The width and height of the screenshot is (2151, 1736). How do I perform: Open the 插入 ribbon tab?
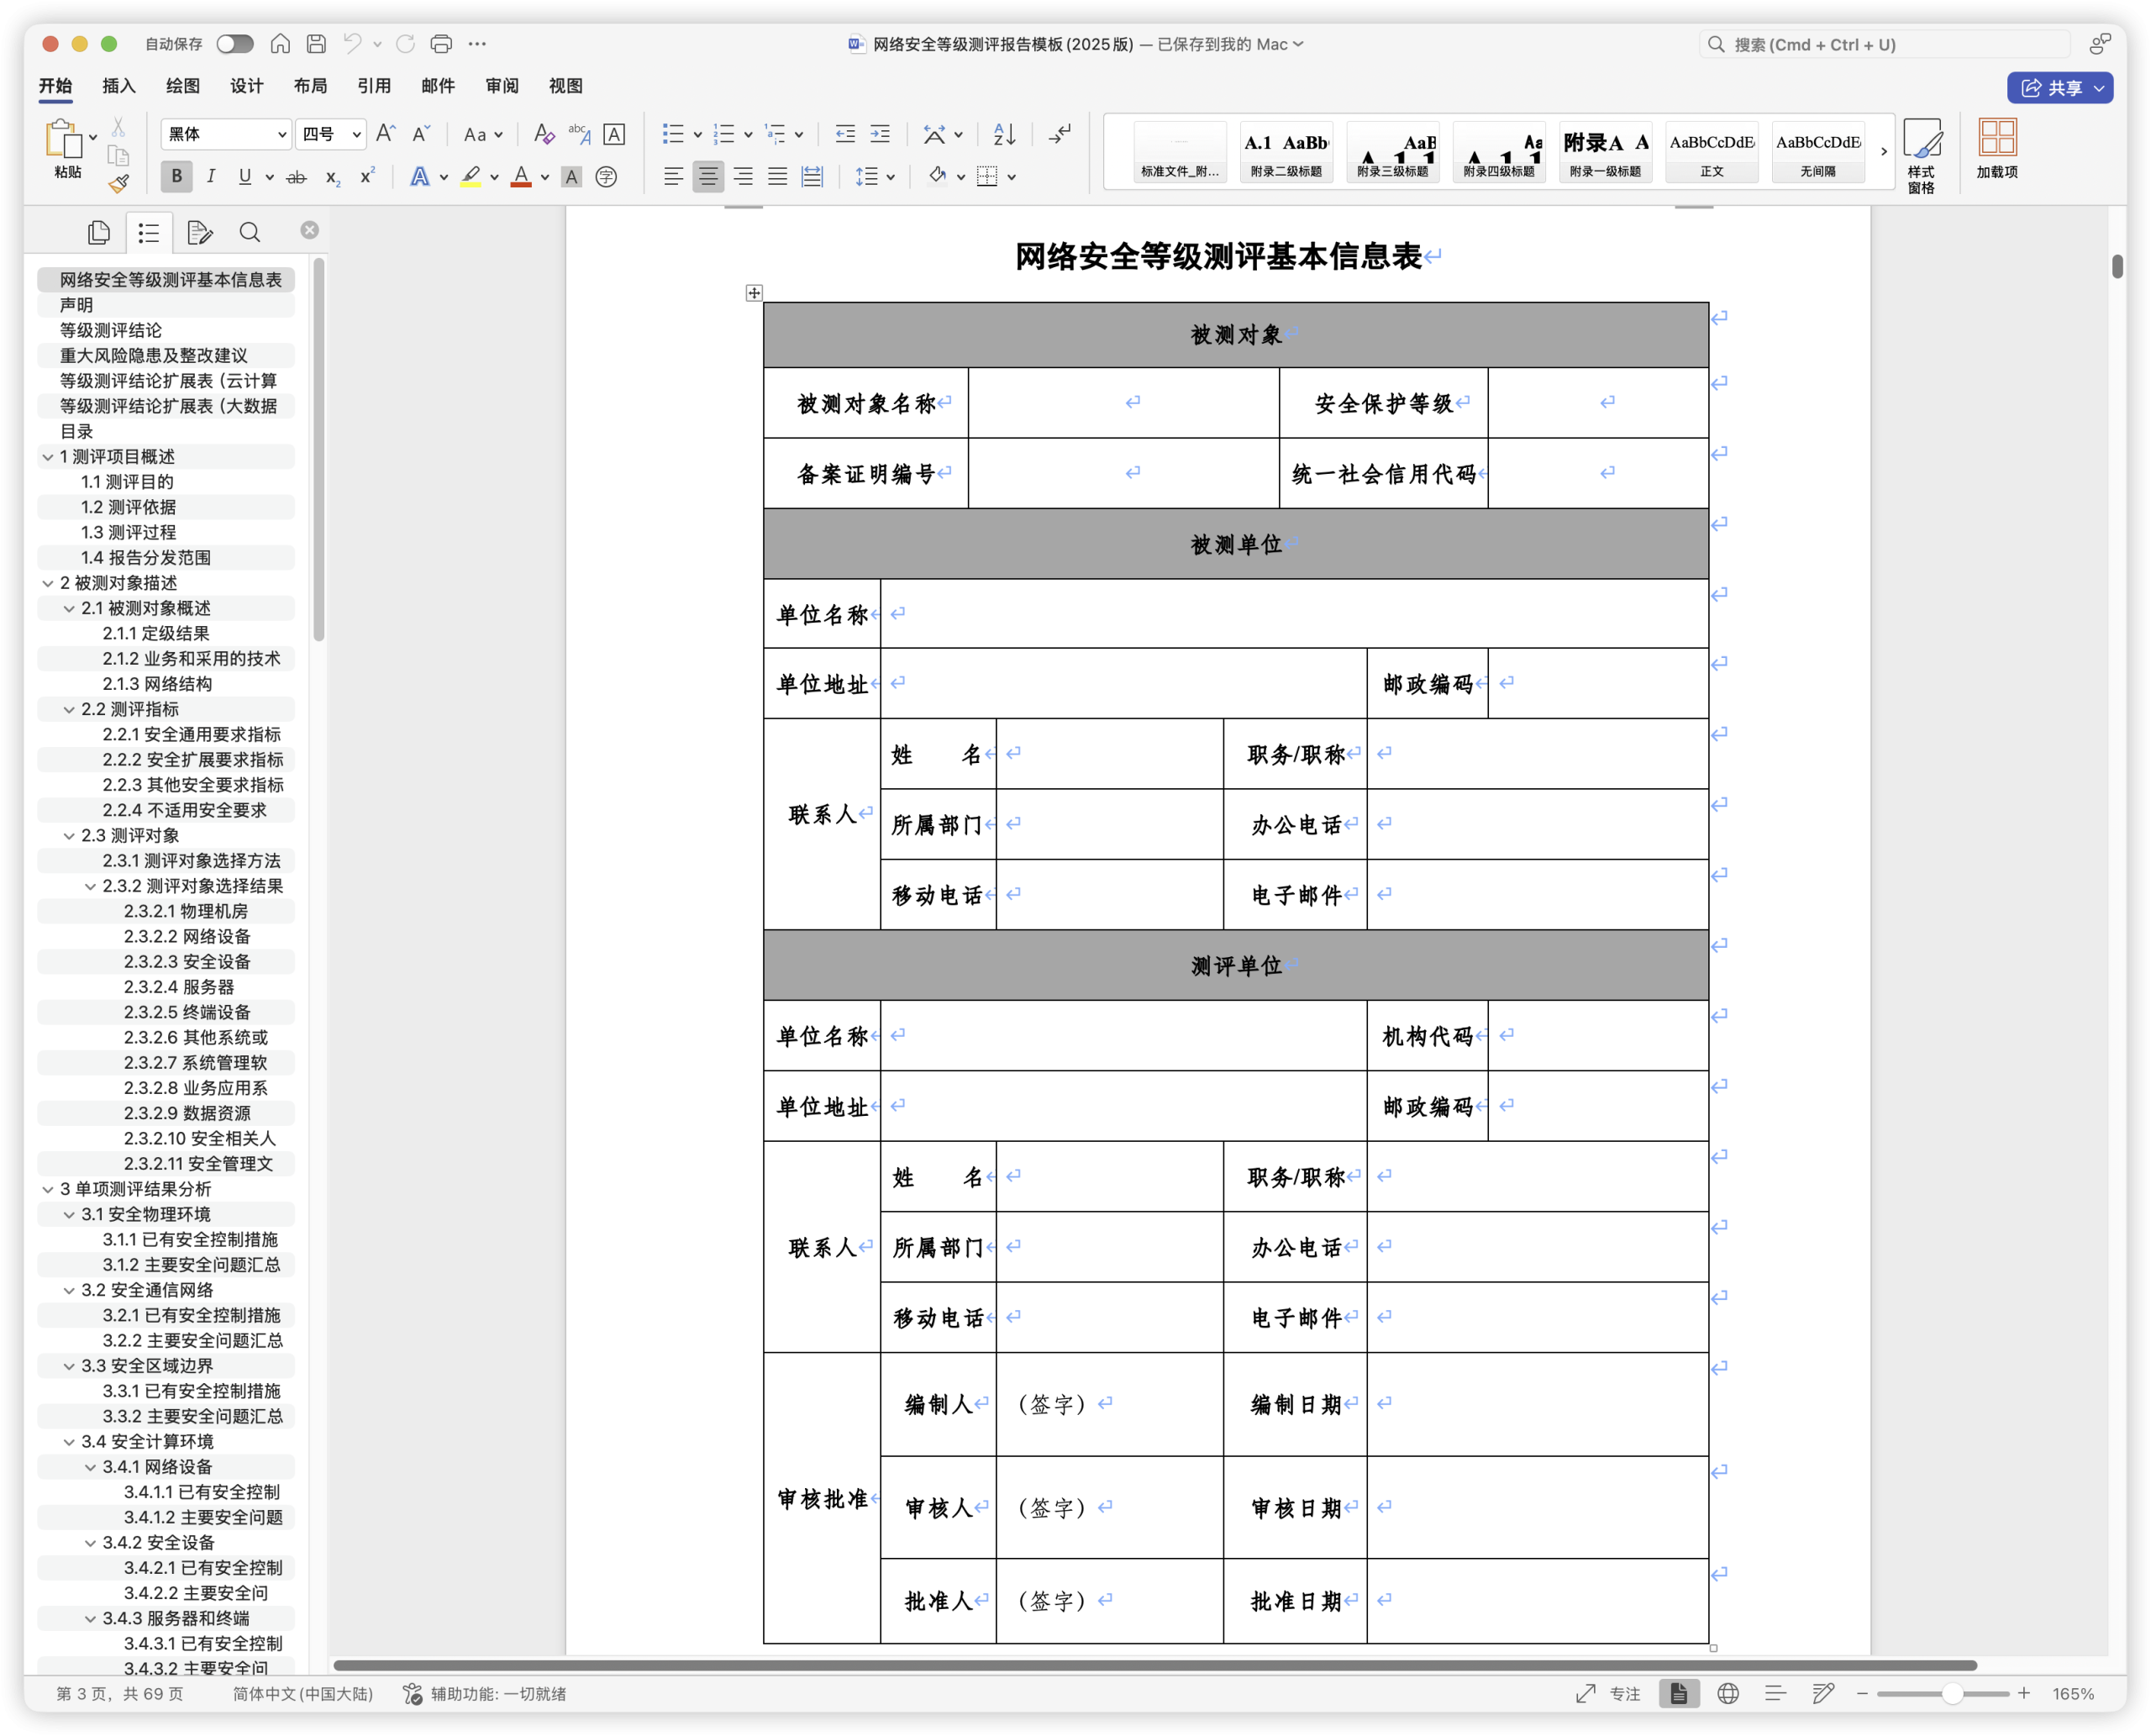click(119, 86)
